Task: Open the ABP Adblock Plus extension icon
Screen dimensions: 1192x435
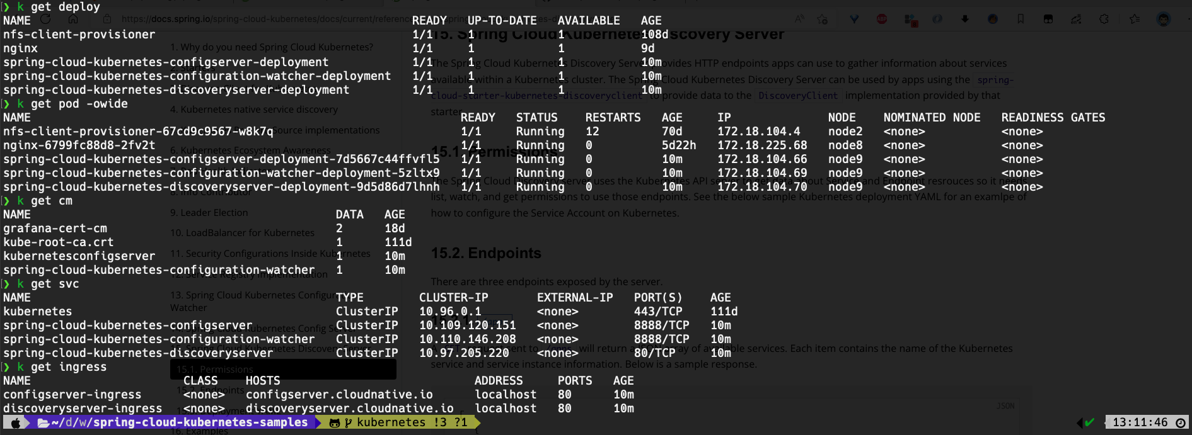Action: click(882, 19)
